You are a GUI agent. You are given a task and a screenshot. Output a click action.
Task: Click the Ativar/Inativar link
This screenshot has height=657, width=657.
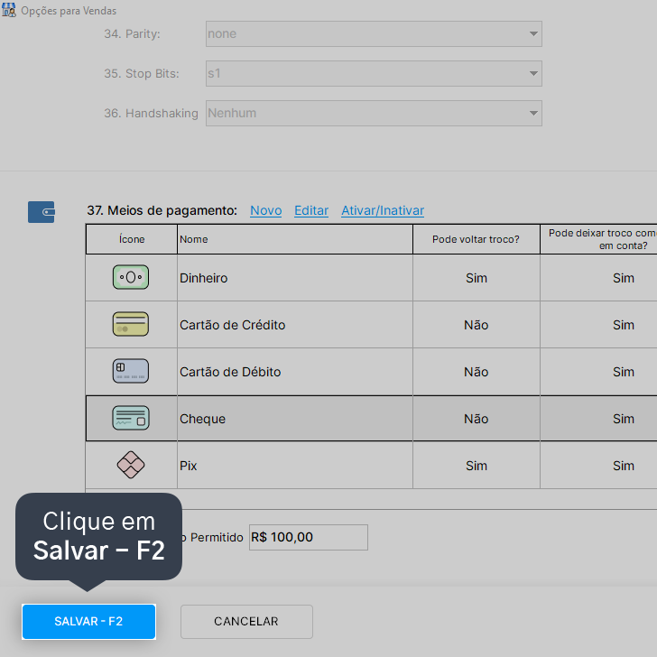coord(383,210)
